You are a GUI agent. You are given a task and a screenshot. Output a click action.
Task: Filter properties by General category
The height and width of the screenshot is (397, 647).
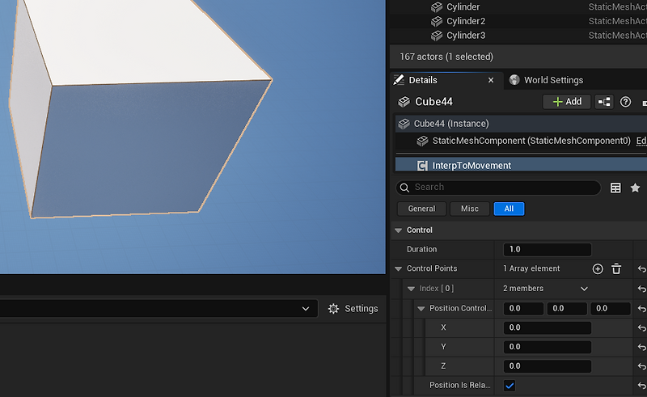(421, 209)
